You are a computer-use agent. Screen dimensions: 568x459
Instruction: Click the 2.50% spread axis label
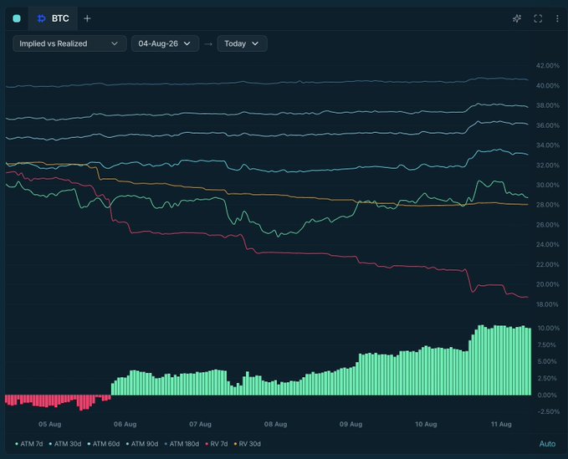[547, 378]
